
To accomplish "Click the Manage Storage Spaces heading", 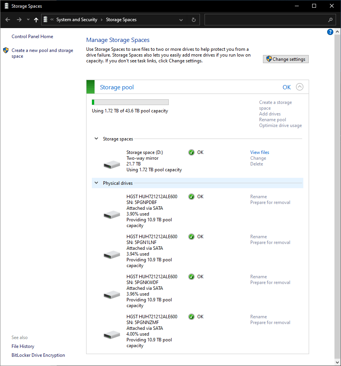I will pos(118,40).
